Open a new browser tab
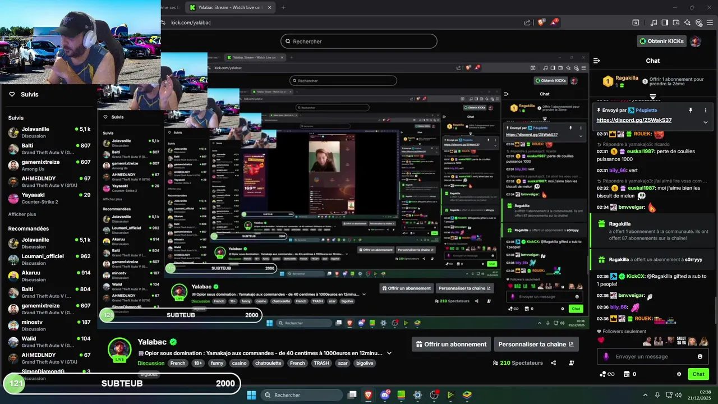 click(x=283, y=7)
